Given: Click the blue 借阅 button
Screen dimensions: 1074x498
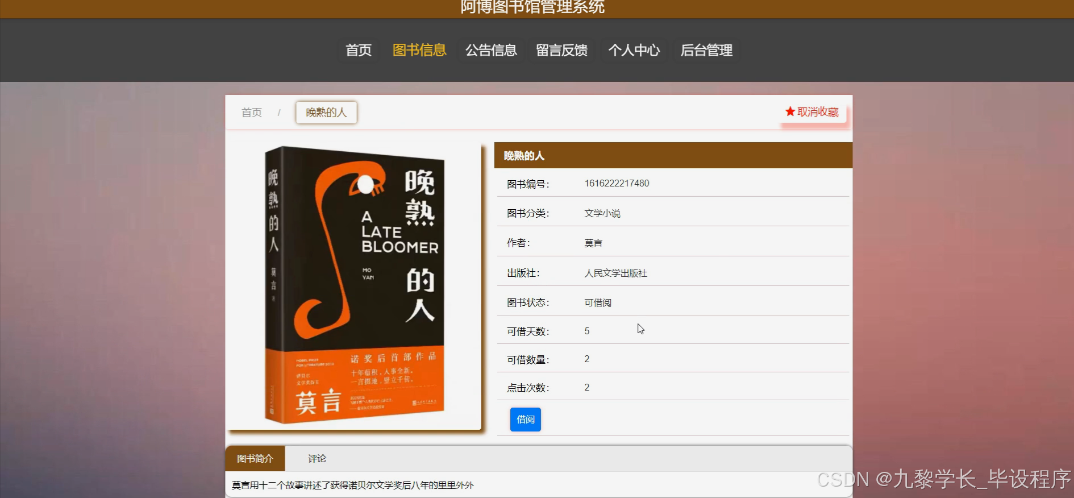Looking at the screenshot, I should [x=526, y=420].
